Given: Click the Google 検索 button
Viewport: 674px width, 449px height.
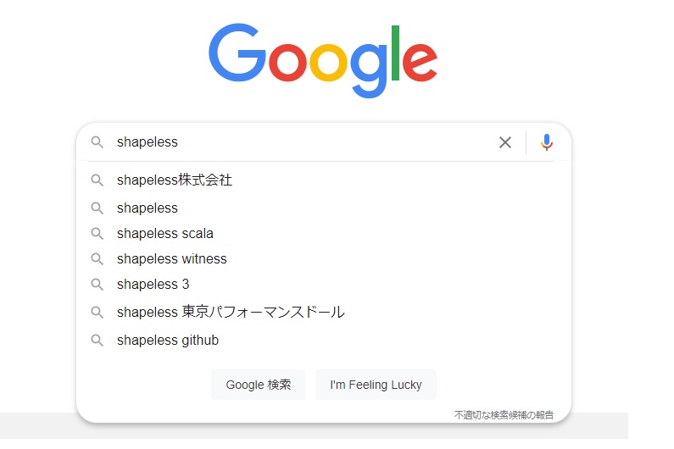Looking at the screenshot, I should (259, 385).
